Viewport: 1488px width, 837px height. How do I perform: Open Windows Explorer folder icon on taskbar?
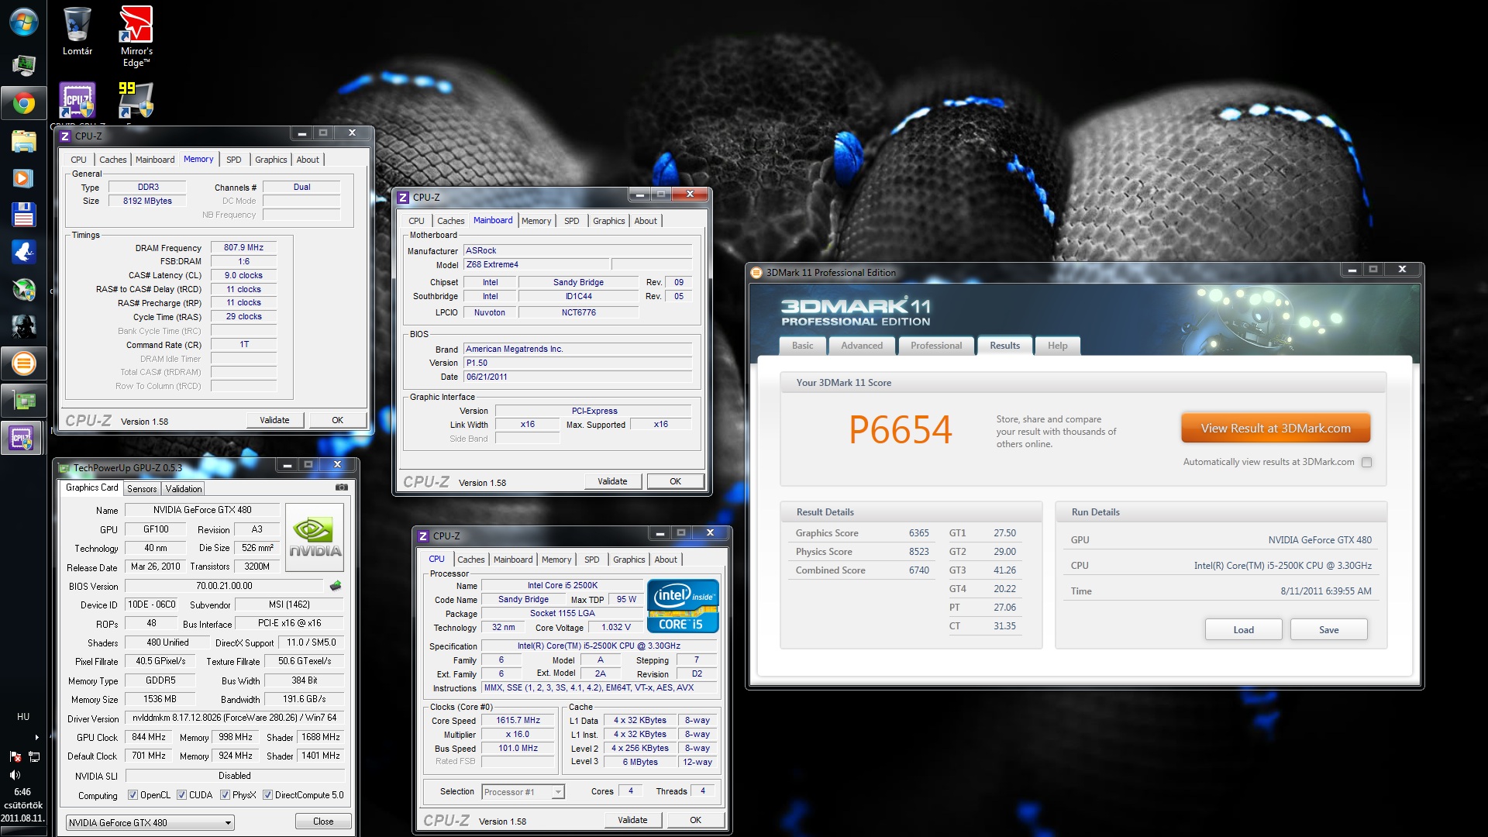point(23,142)
